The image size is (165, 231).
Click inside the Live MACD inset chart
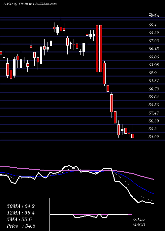[91, 214]
